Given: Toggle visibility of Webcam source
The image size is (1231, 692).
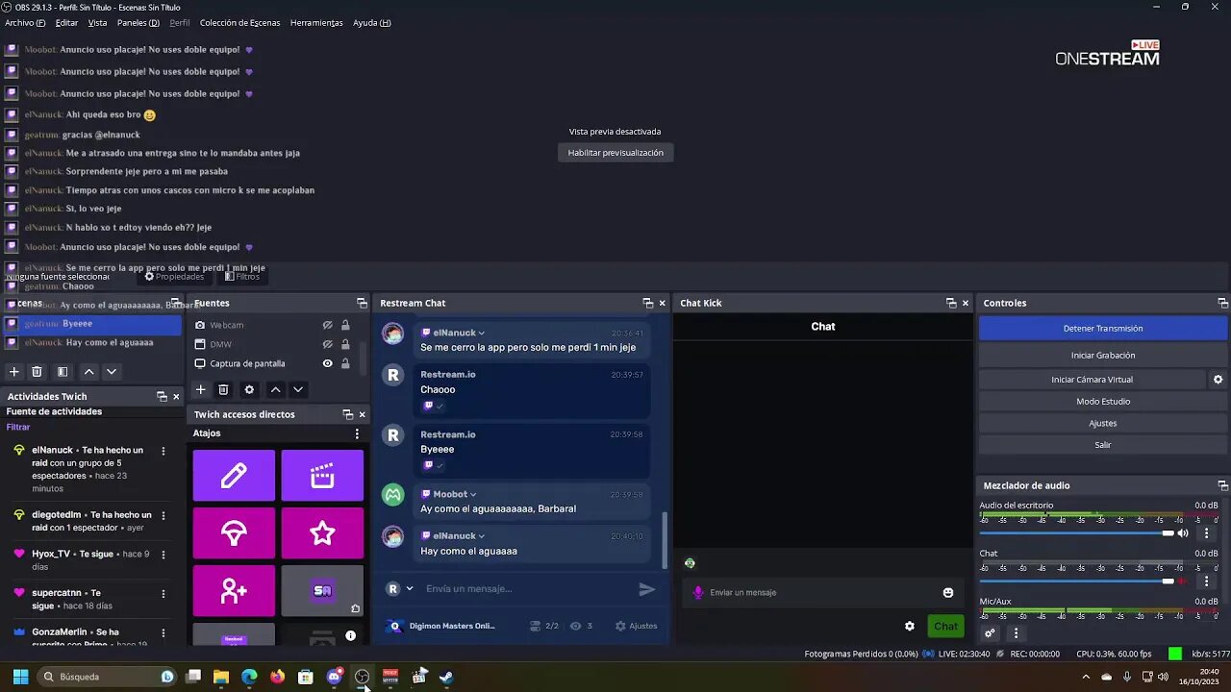Looking at the screenshot, I should (327, 325).
